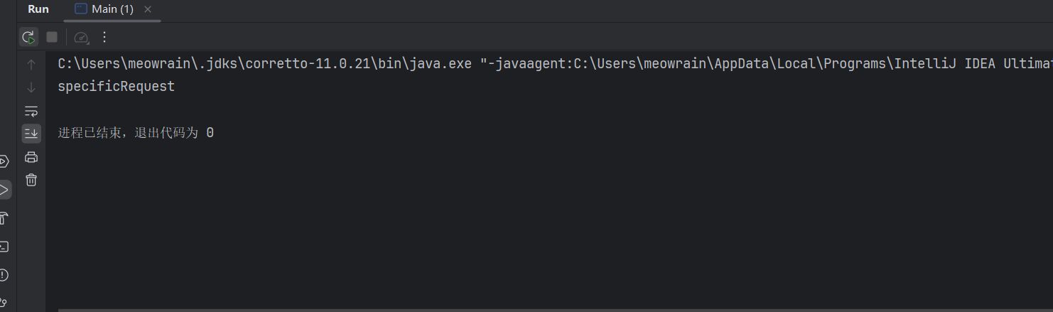
Task: Open the Build hammer tool window icon
Action: (4, 218)
